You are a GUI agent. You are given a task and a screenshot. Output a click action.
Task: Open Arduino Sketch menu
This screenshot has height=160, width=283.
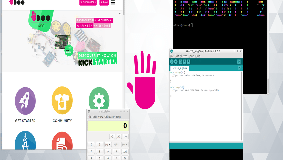(184, 56)
